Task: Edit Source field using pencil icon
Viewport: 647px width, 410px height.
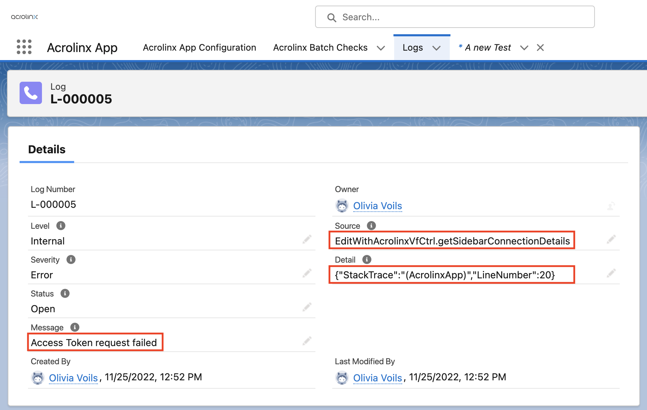Action: coord(611,239)
